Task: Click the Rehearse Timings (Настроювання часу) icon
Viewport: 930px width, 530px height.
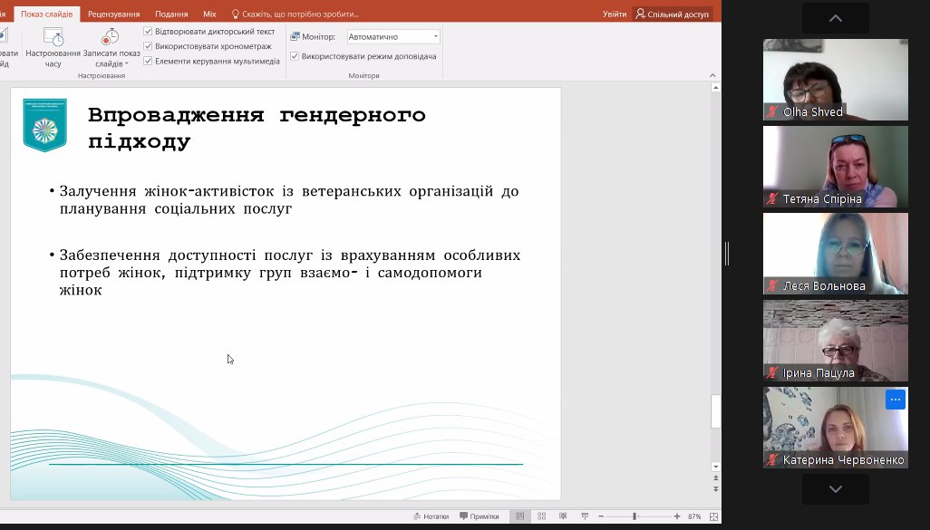Action: coord(53,37)
